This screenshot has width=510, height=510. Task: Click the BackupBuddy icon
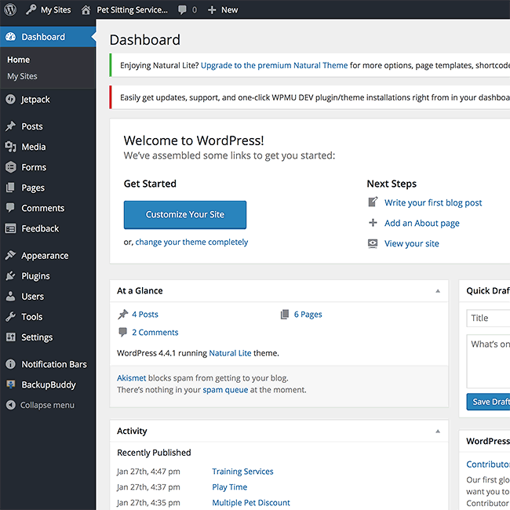coord(10,384)
